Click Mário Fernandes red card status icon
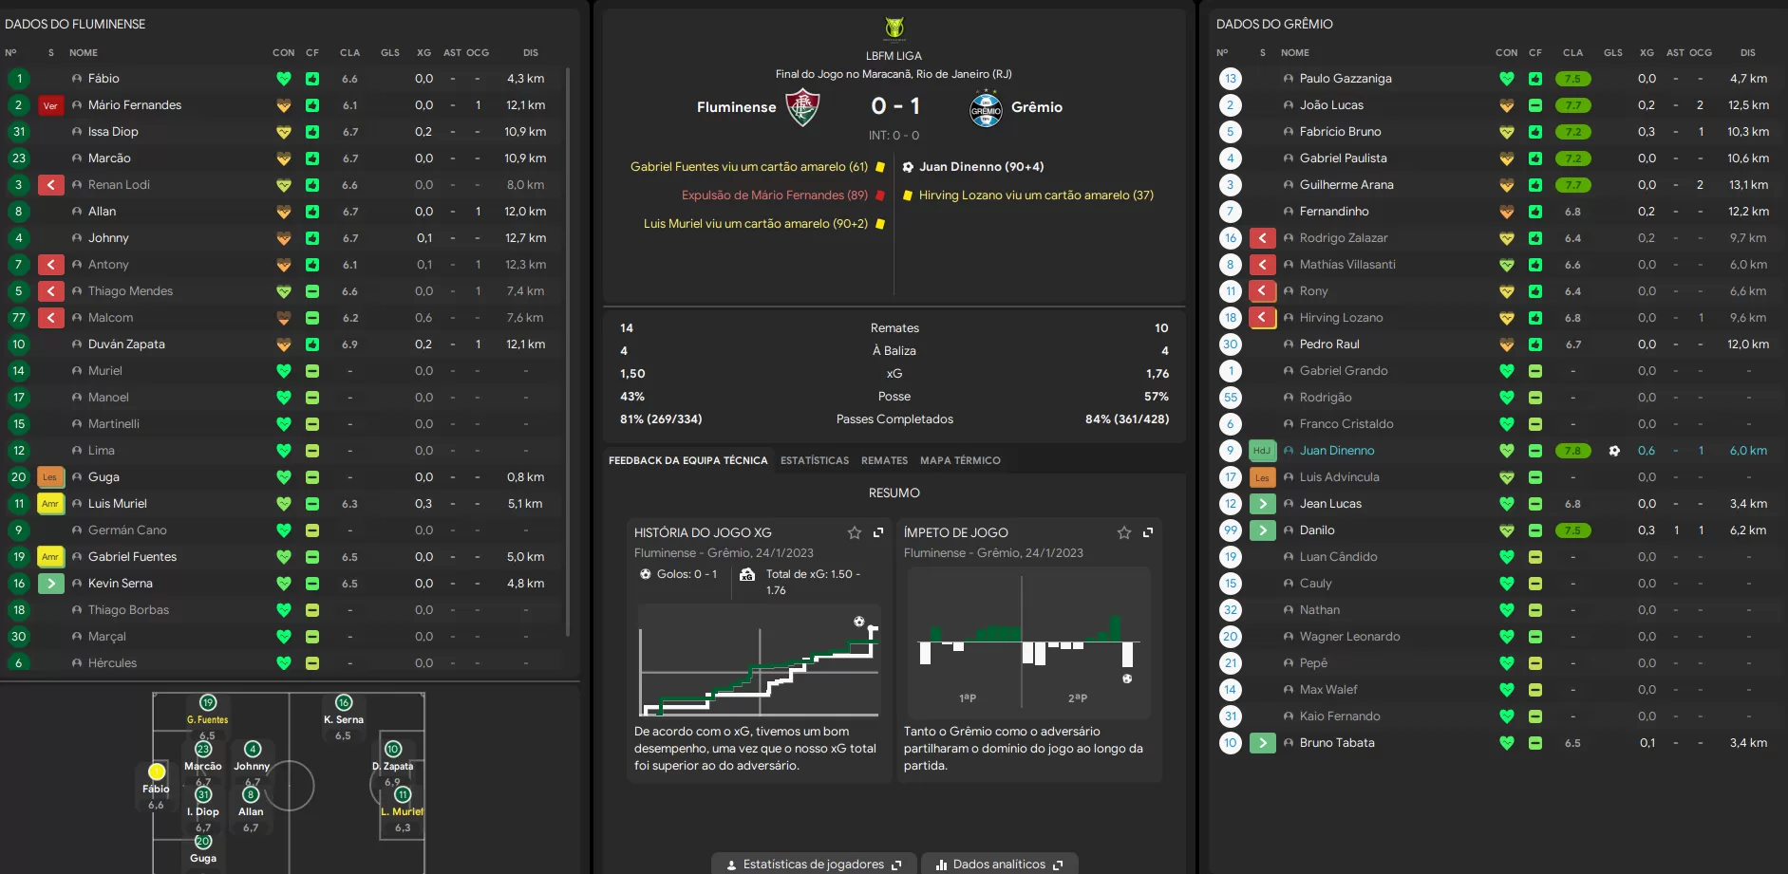 [50, 105]
